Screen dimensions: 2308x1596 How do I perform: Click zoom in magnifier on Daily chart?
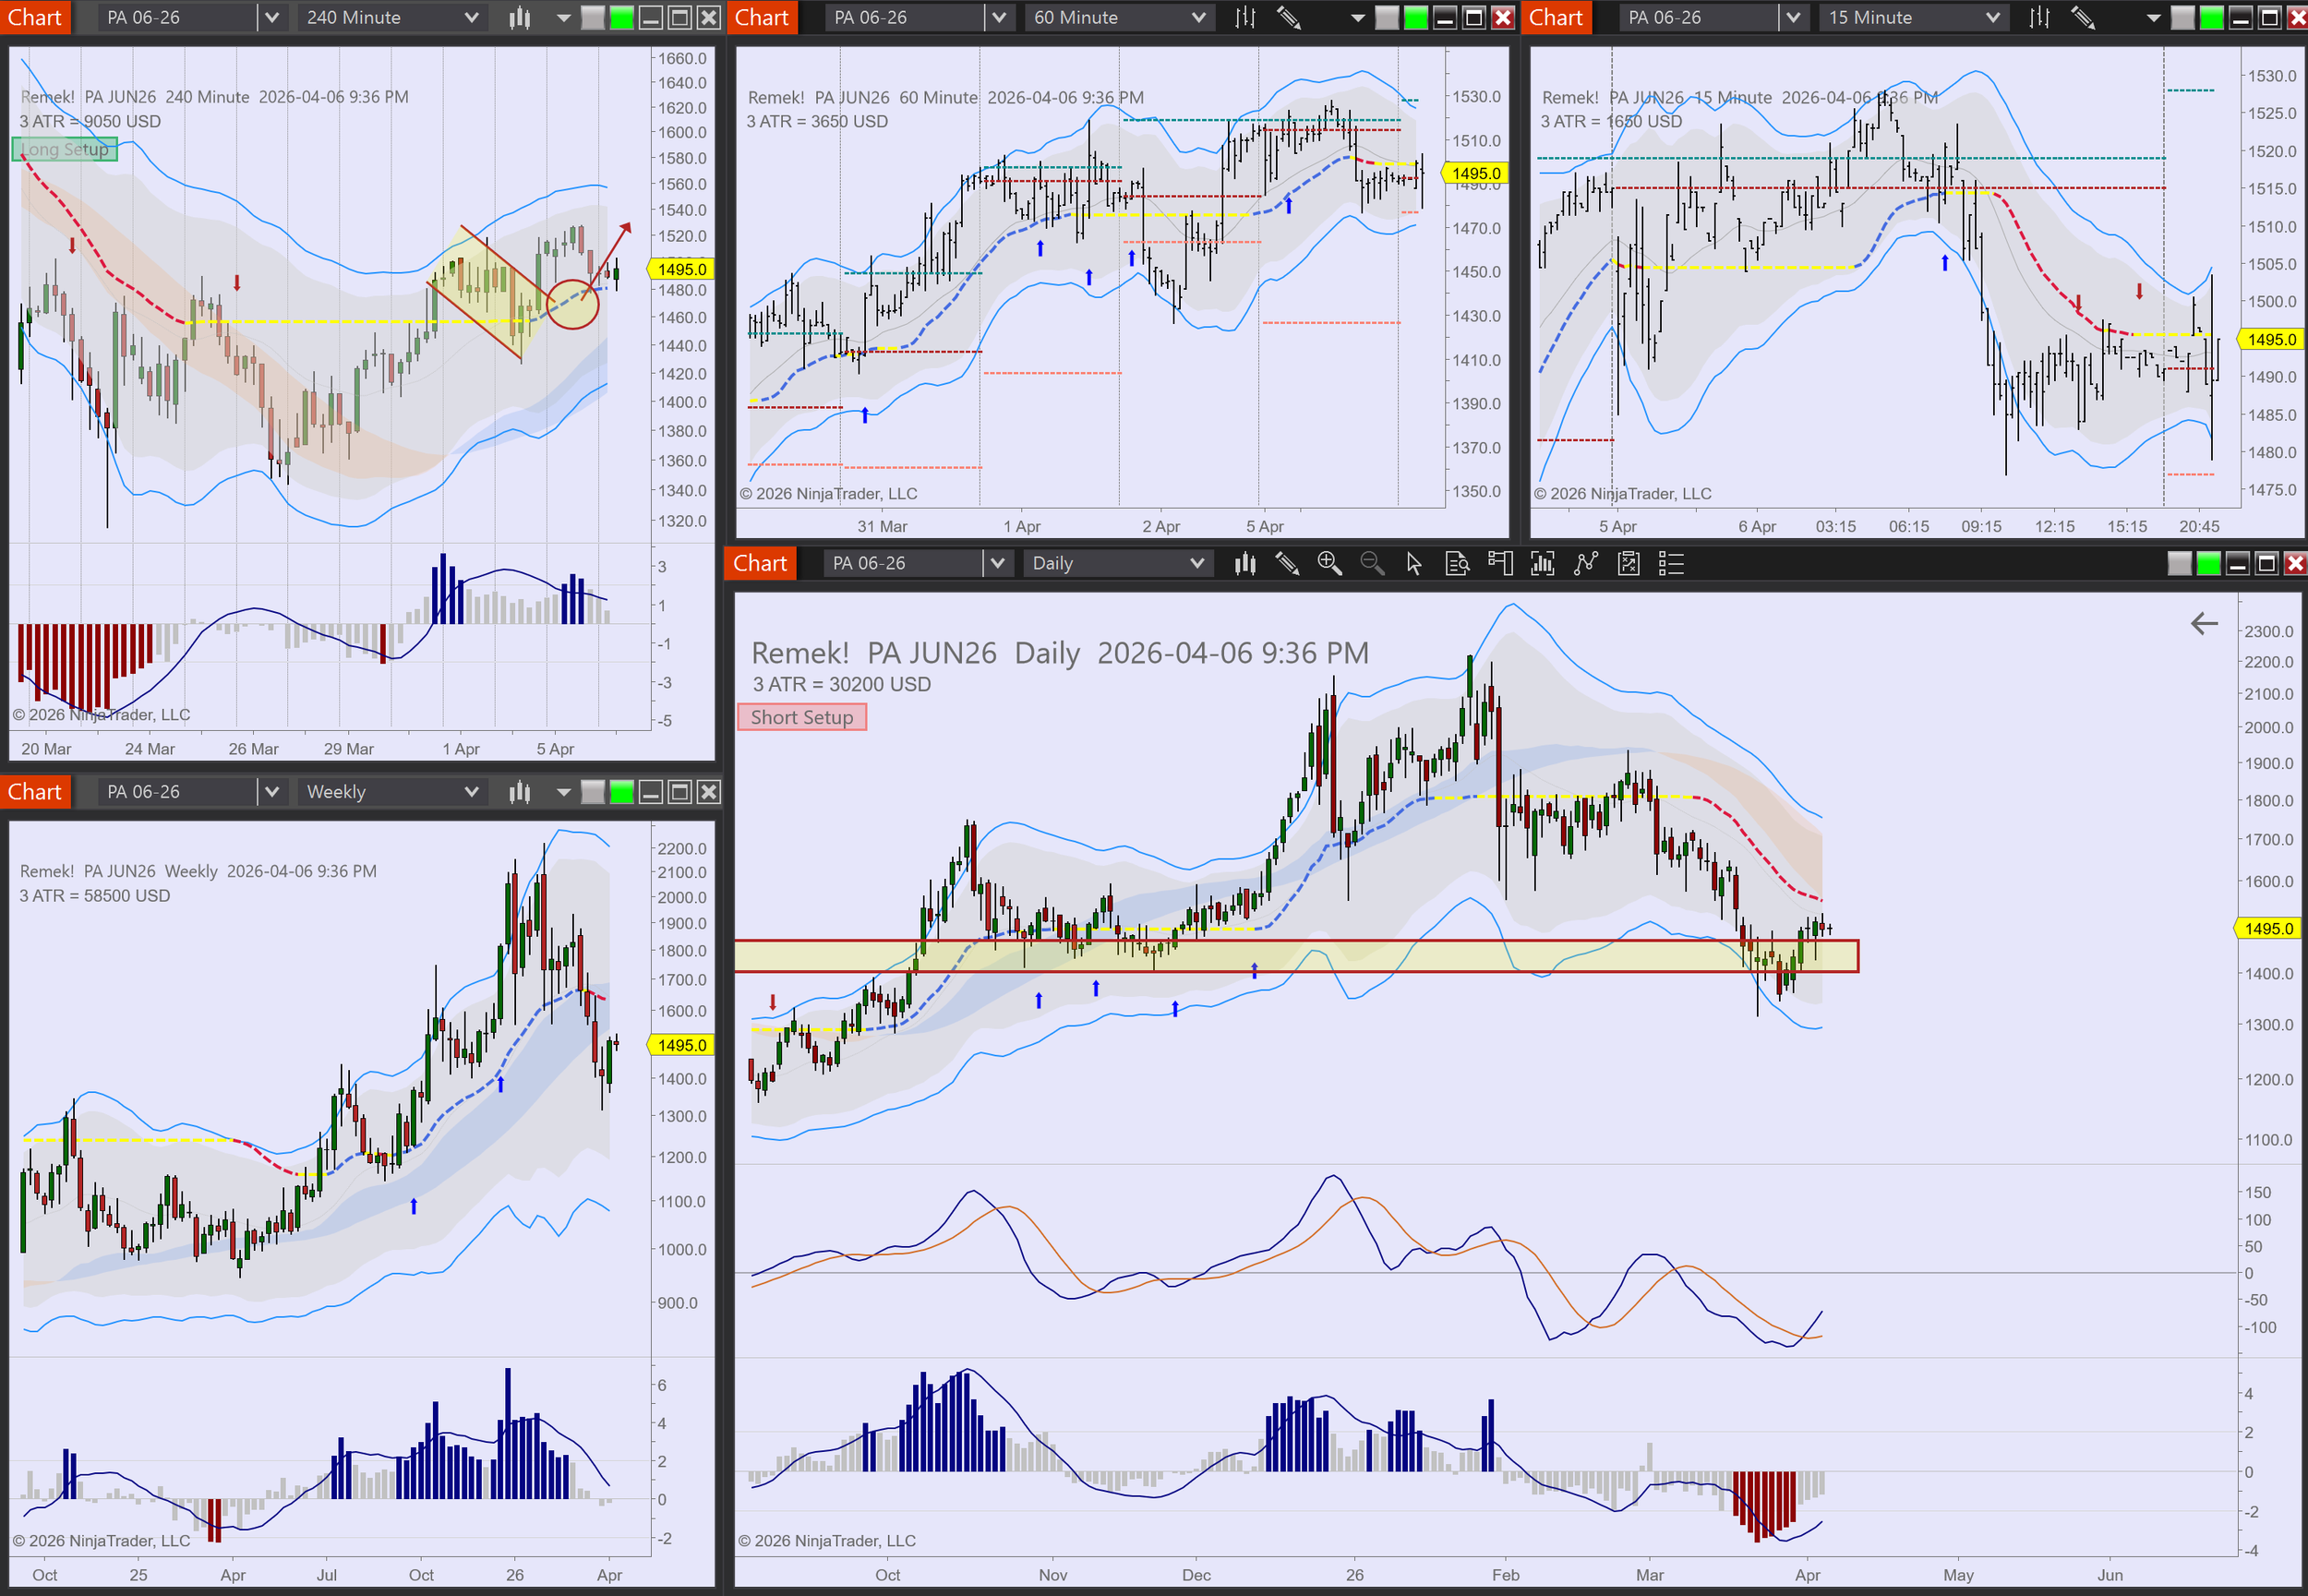tap(1329, 564)
